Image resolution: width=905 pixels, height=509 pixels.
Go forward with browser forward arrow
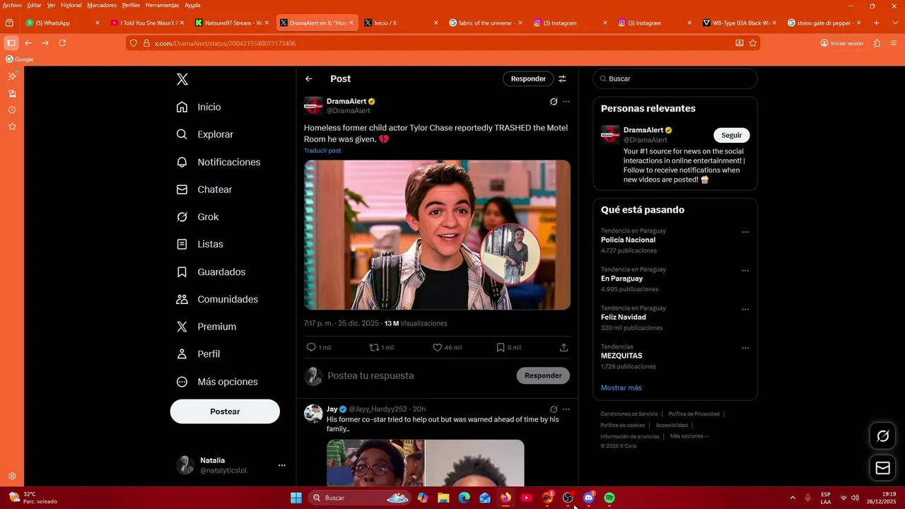[45, 43]
